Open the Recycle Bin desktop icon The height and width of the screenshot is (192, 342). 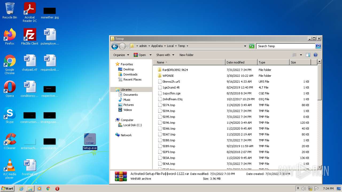coord(10,11)
